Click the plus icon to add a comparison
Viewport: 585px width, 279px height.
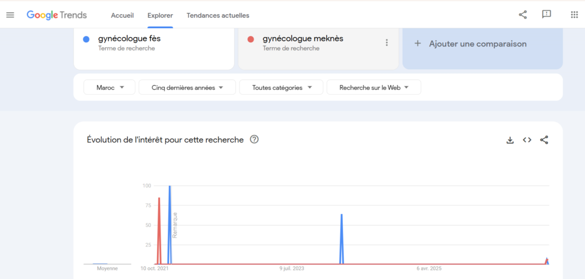[x=418, y=43]
